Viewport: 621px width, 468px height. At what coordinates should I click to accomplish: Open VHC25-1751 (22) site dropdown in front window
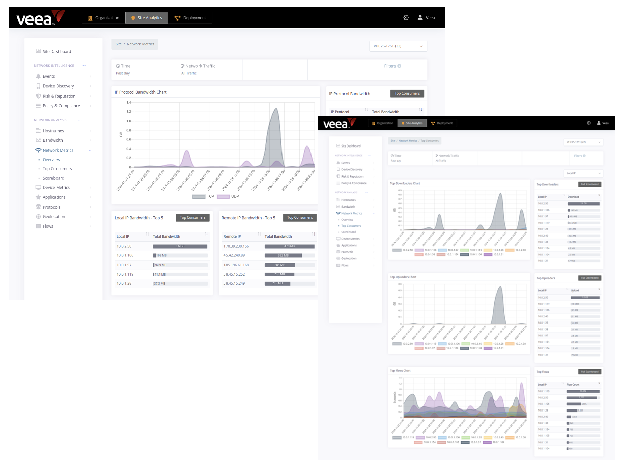[x=583, y=142]
